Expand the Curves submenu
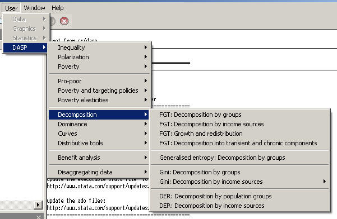 click(x=99, y=134)
